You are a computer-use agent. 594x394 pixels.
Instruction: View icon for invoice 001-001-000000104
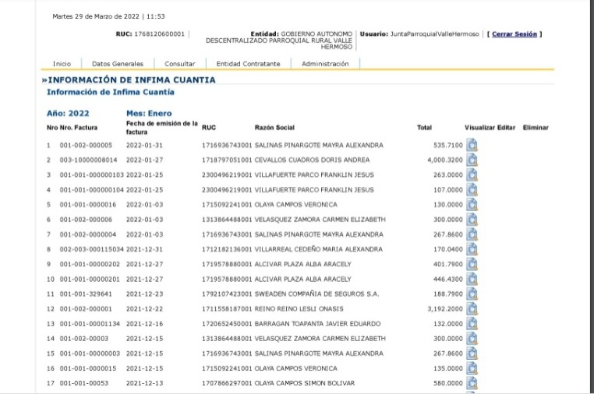point(472,189)
